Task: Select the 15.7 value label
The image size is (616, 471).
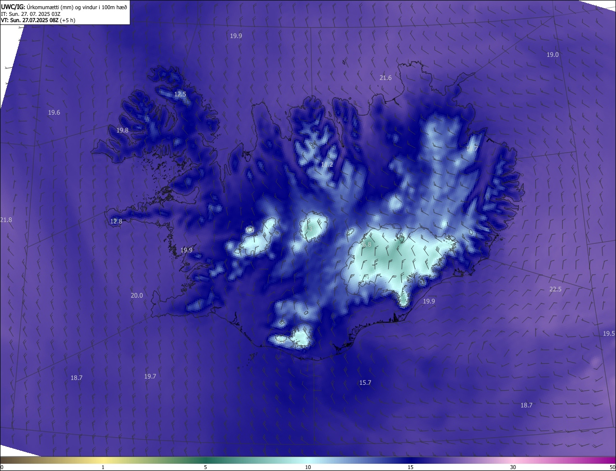Action: [365, 382]
